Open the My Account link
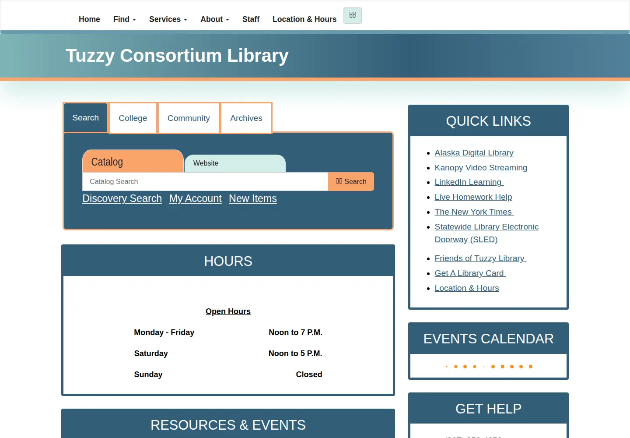The width and height of the screenshot is (630, 438). point(196,198)
